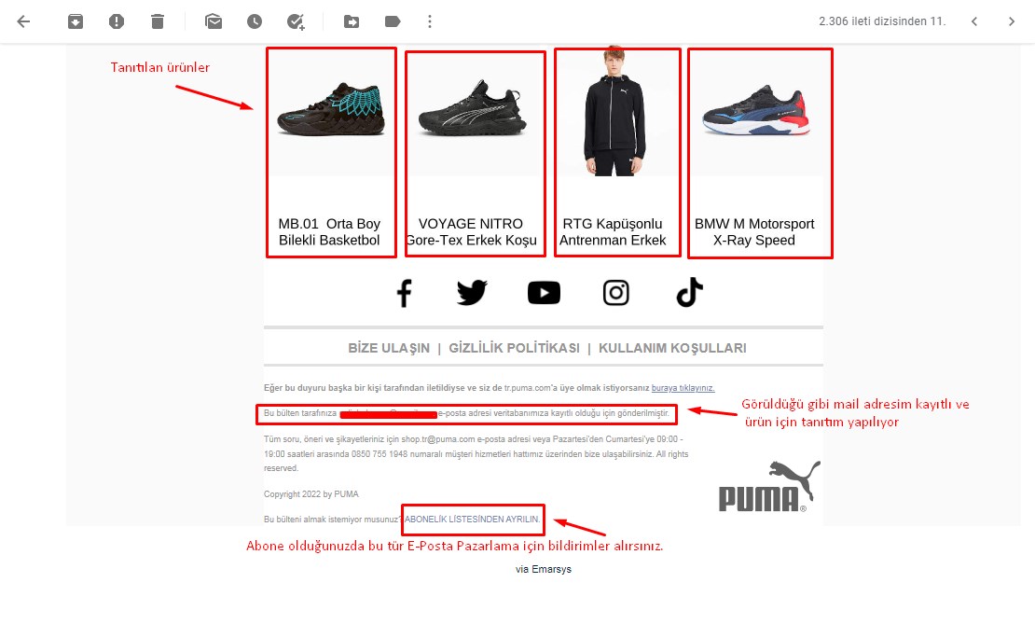Open the more options three-dot menu
Screen dimensions: 1035x624
point(430,21)
